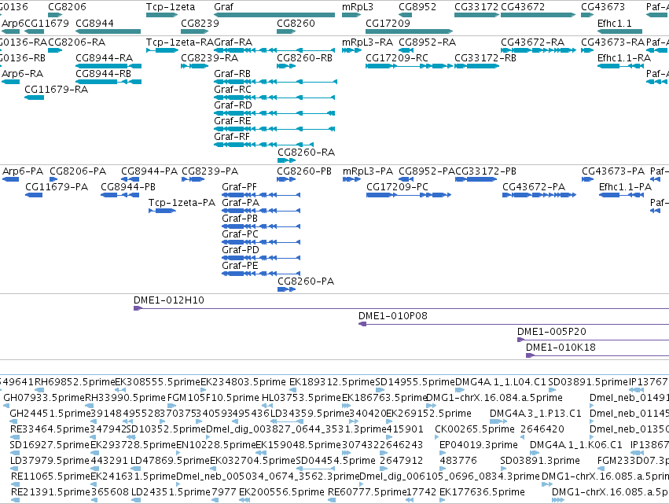Image resolution: width=669 pixels, height=504 pixels.
Task: Open the mRpL3 gene feature
Action: point(351,15)
